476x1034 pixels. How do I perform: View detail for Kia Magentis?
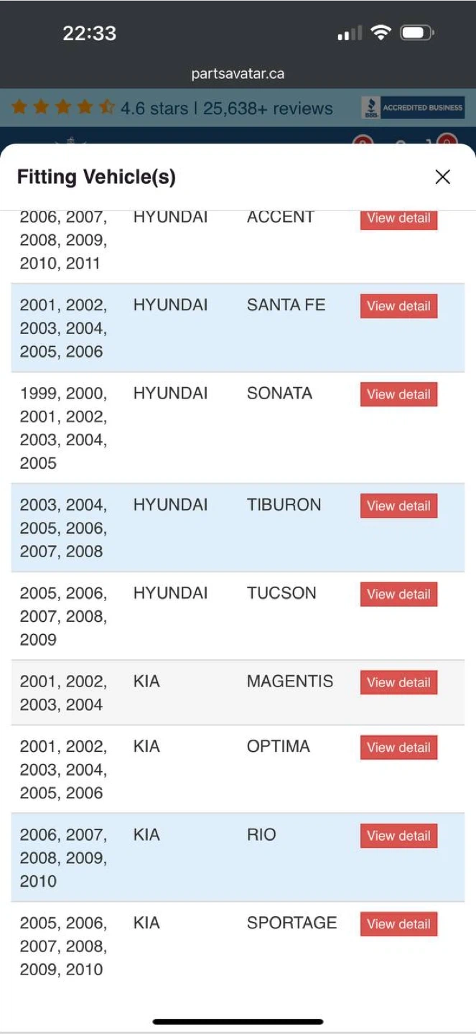pos(398,682)
